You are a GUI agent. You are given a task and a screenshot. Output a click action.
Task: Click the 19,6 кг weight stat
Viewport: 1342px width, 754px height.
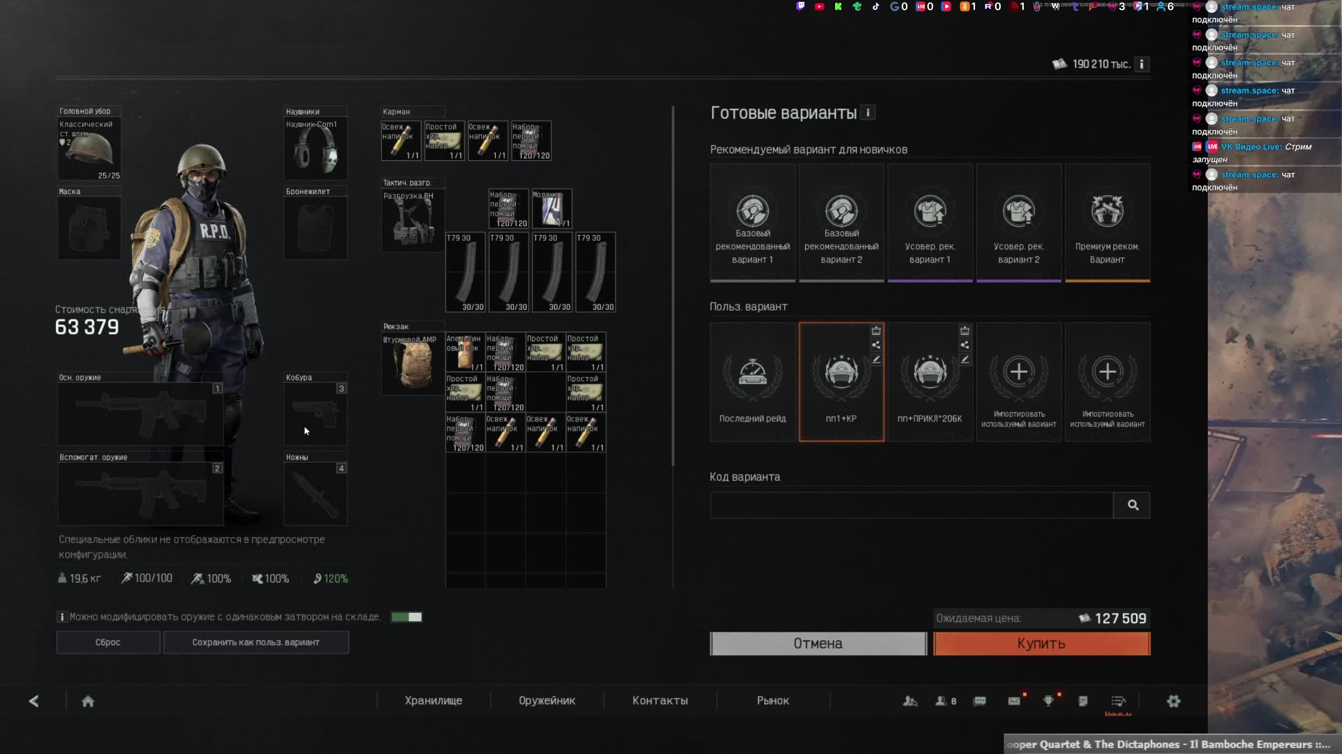pyautogui.click(x=79, y=579)
